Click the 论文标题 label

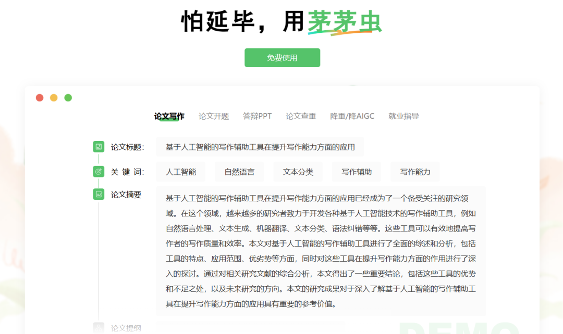(128, 147)
